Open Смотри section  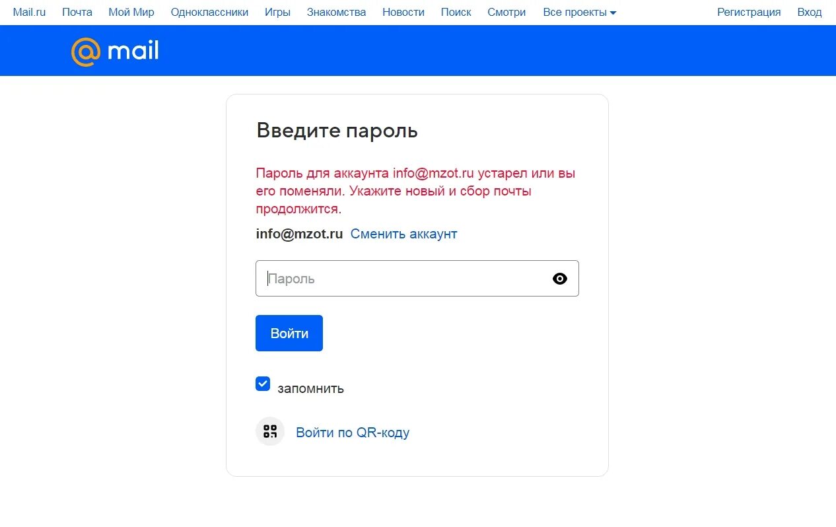pyautogui.click(x=506, y=12)
